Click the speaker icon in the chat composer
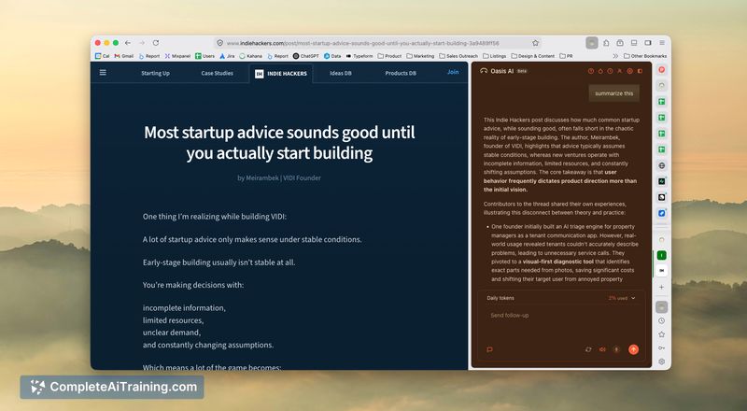 click(602, 349)
